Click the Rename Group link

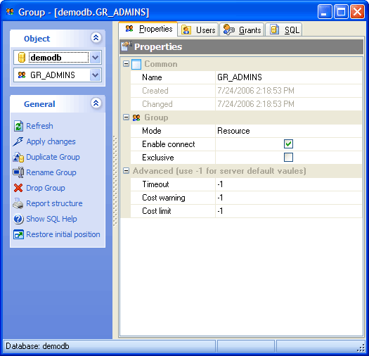(x=51, y=172)
